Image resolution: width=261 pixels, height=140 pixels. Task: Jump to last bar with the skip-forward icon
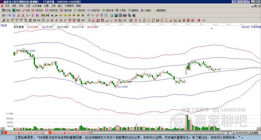(47, 15)
